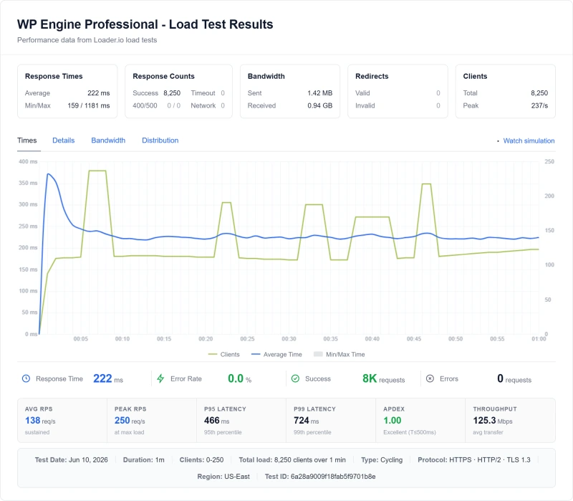Screen dimensions: 573x501
Task: Select the Times tab
Action: tap(27, 140)
